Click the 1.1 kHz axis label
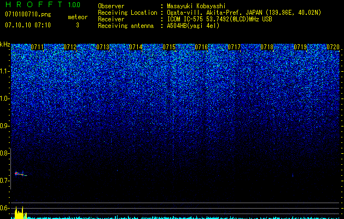The image size is (344, 219). pos(5,71)
